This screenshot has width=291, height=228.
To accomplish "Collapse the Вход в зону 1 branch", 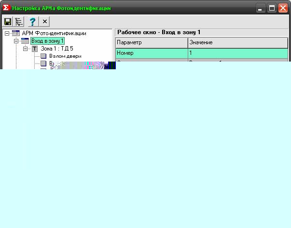I will (x=16, y=41).
